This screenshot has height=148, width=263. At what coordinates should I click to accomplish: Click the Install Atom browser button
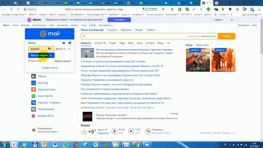pos(119,20)
